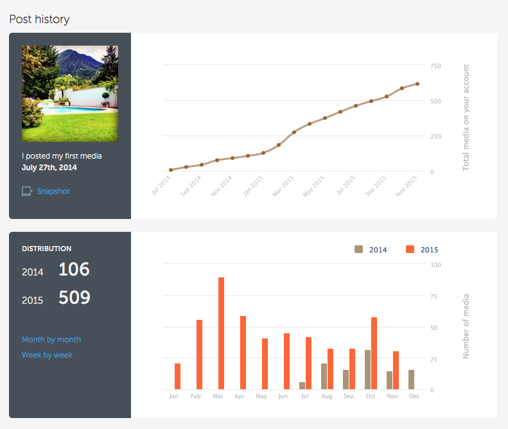Click the Snapshot camera icon
Screen dimensions: 508x429
coord(27,191)
